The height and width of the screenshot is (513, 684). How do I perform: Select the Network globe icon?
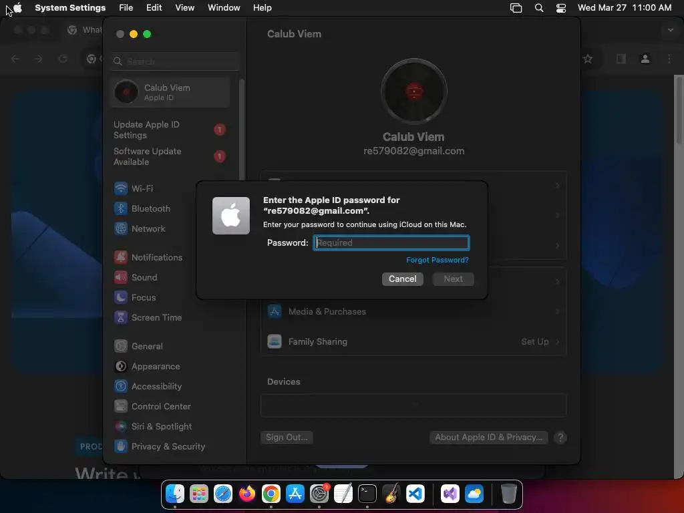point(121,228)
